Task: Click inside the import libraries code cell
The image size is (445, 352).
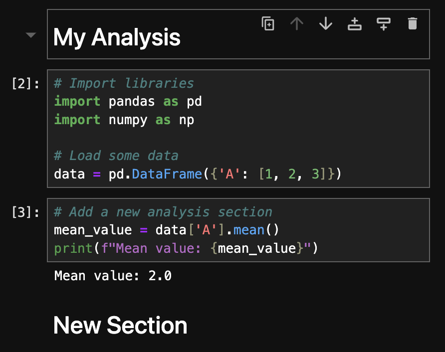Action: coord(238,129)
